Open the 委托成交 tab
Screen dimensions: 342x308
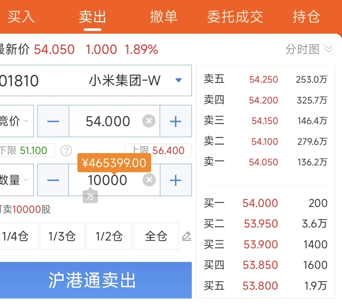click(235, 17)
